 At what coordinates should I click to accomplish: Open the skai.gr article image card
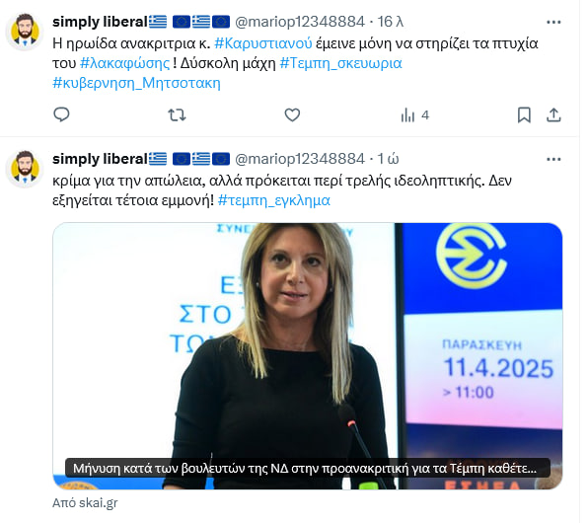pyautogui.click(x=308, y=356)
